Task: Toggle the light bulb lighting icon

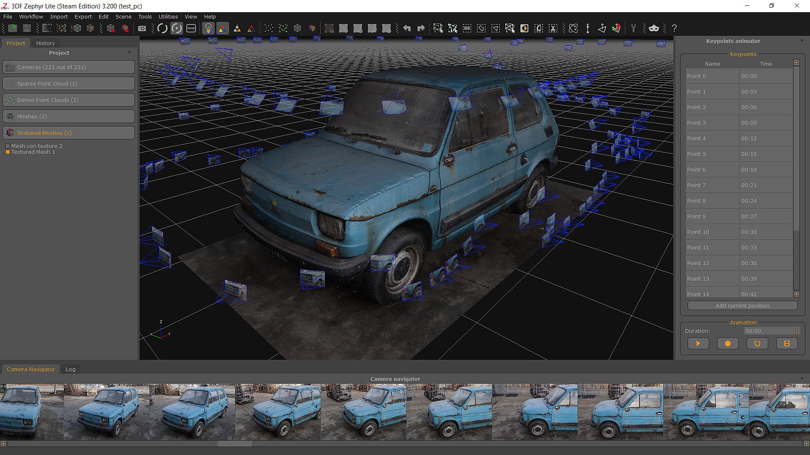Action: (208, 28)
